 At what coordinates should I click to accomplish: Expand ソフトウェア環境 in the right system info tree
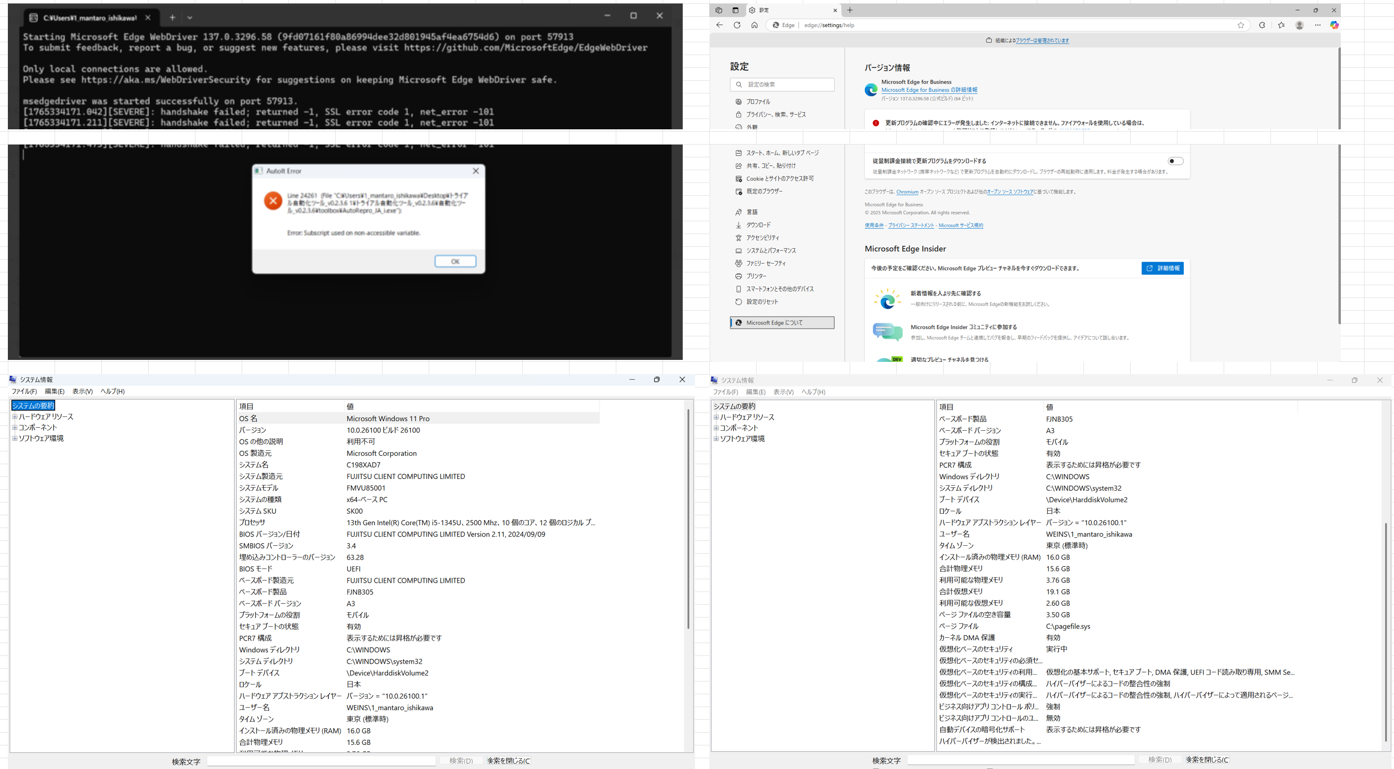pos(716,439)
